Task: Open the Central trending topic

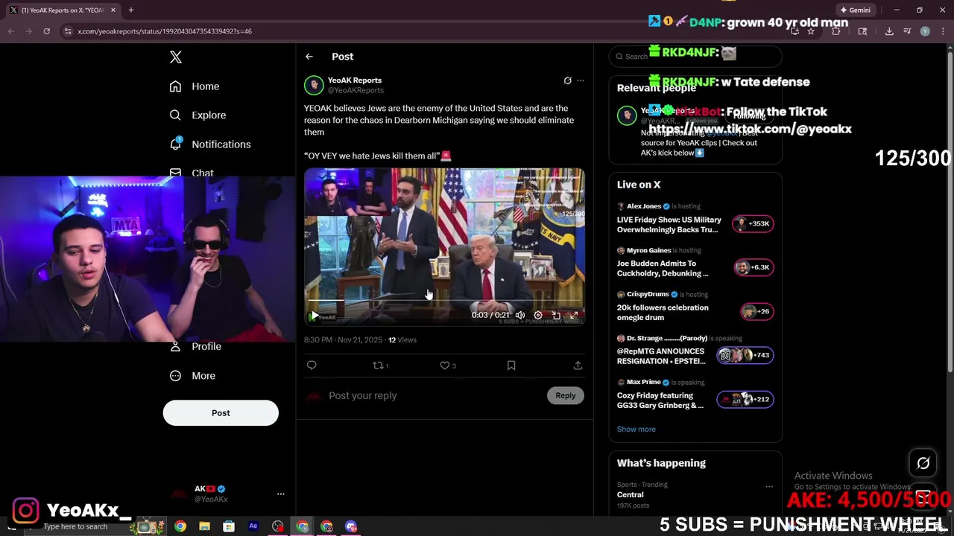Action: tap(631, 495)
